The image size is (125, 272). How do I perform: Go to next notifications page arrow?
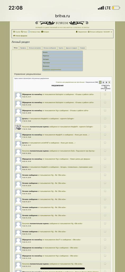click(109, 82)
